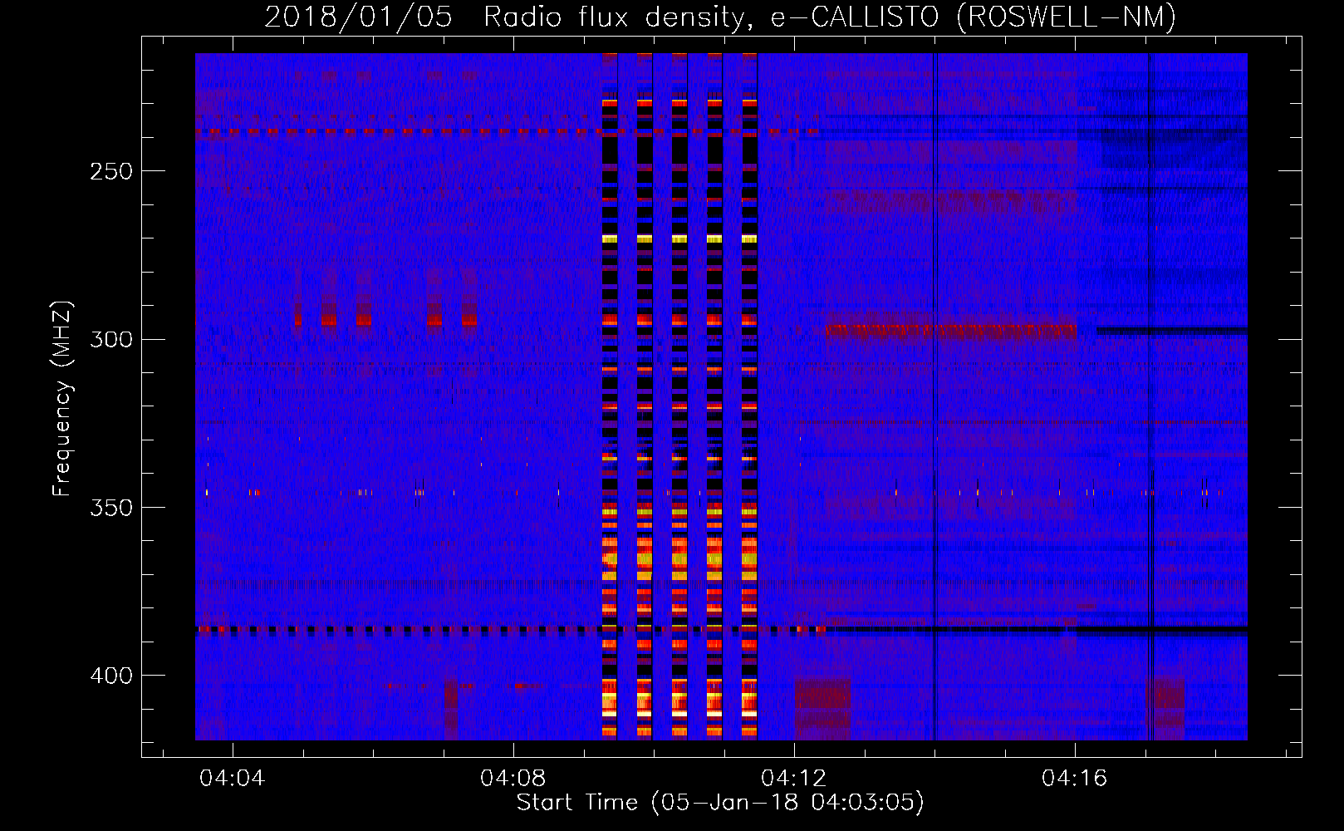Click the plot title naming e-CALLISTO ROSWELL-NM
This screenshot has width=1344, height=831.
(x=720, y=17)
